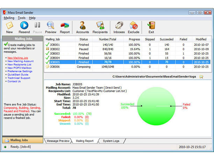The height and width of the screenshot is (160, 214).
Task: Click the JOB003 finished checkmark icon
Action: (x=47, y=53)
